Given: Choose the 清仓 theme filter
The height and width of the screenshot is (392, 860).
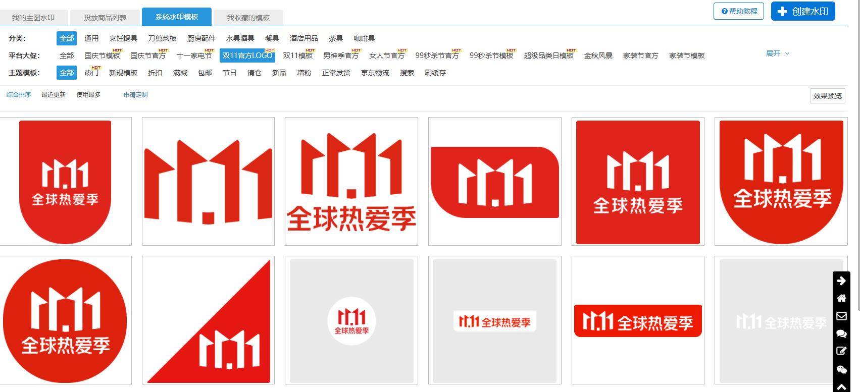Looking at the screenshot, I should coord(254,73).
